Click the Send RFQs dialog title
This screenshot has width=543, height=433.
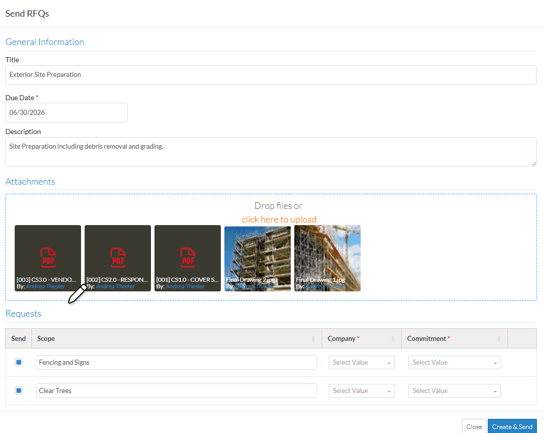(x=27, y=14)
